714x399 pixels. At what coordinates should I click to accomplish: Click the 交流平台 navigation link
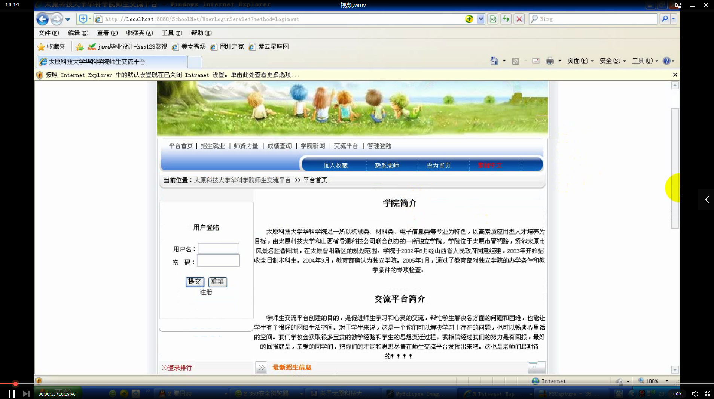click(x=346, y=146)
